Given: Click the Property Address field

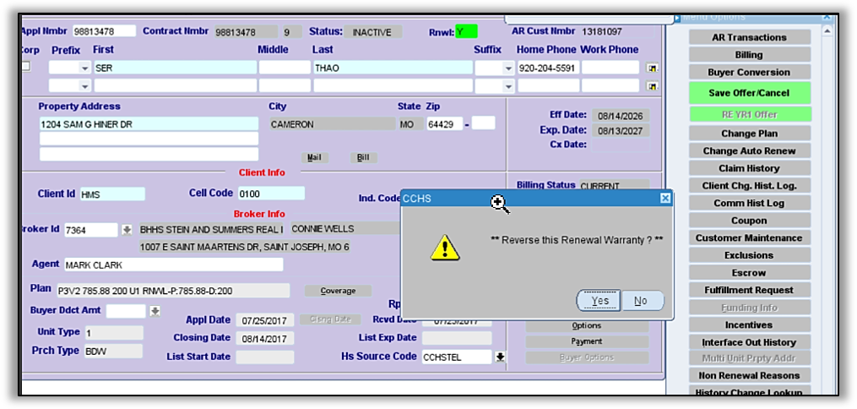Looking at the screenshot, I should point(149,124).
